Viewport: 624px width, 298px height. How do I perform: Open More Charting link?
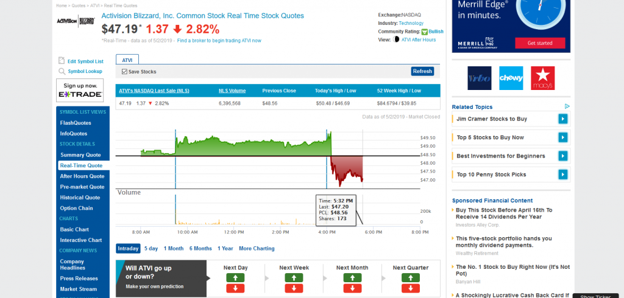[x=257, y=248]
